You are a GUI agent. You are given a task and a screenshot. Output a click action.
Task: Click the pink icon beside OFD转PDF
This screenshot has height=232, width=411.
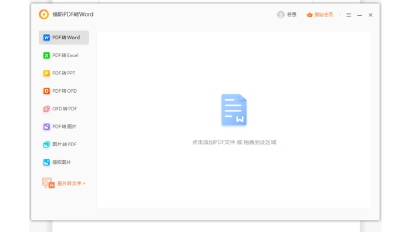tap(46, 109)
